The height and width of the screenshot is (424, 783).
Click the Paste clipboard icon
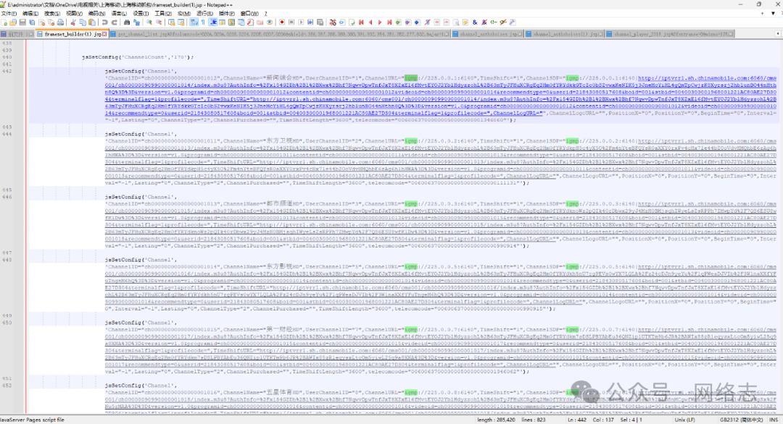pos(92,22)
